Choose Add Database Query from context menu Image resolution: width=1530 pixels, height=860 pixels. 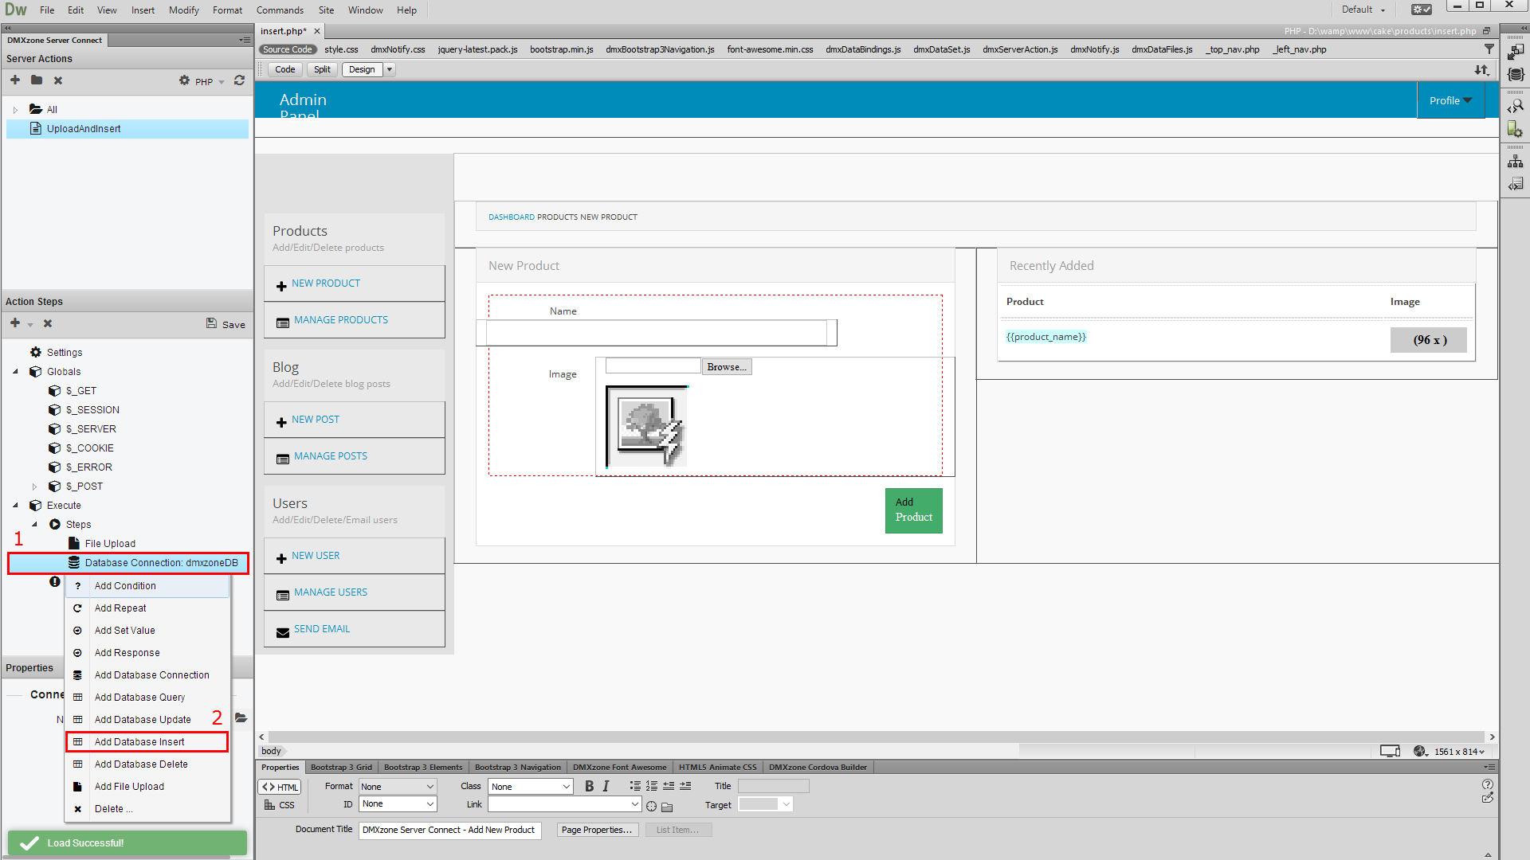pyautogui.click(x=147, y=697)
